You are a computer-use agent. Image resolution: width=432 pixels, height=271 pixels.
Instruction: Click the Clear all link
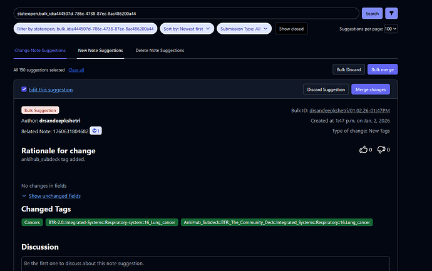(76, 70)
